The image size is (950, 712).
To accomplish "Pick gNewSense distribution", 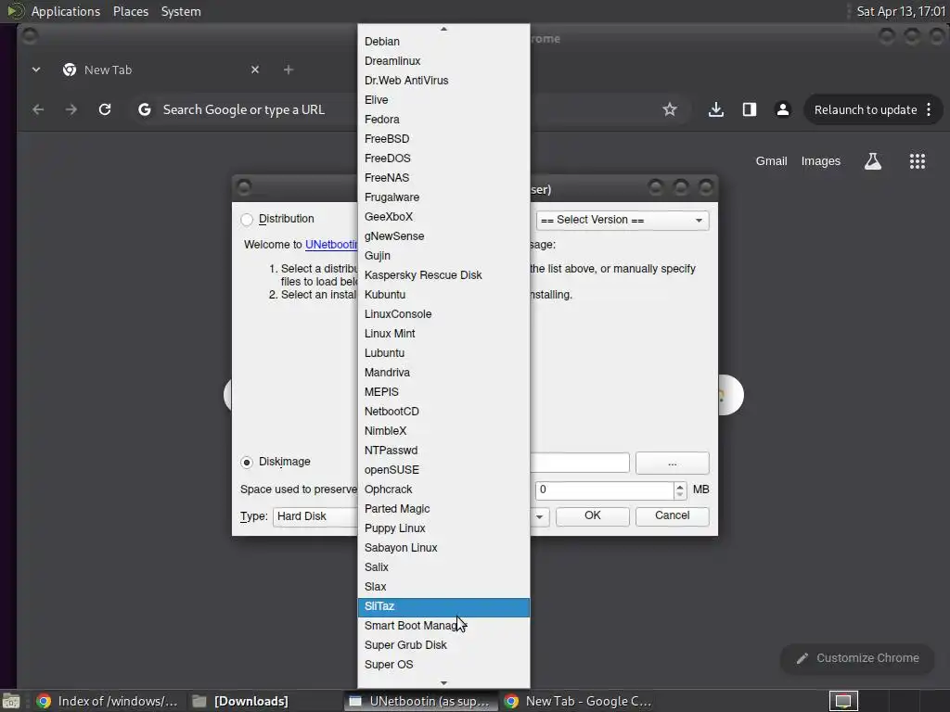I will [x=443, y=236].
